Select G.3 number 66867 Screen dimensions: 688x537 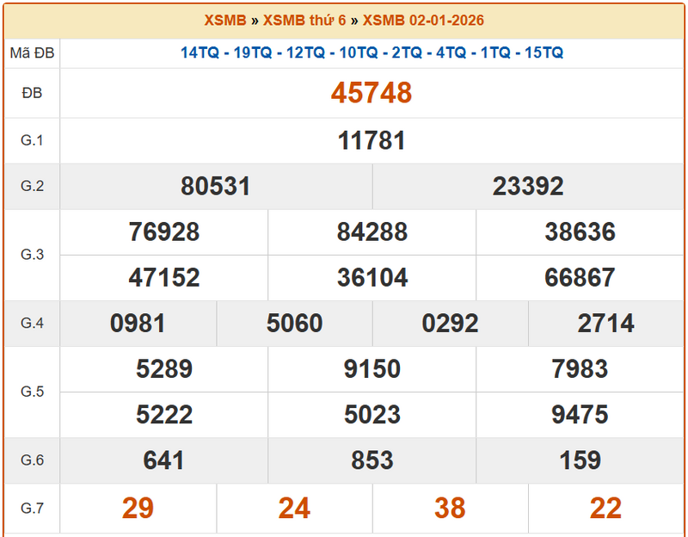coord(580,277)
